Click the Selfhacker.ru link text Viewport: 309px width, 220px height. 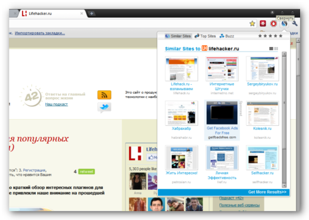tap(262, 173)
